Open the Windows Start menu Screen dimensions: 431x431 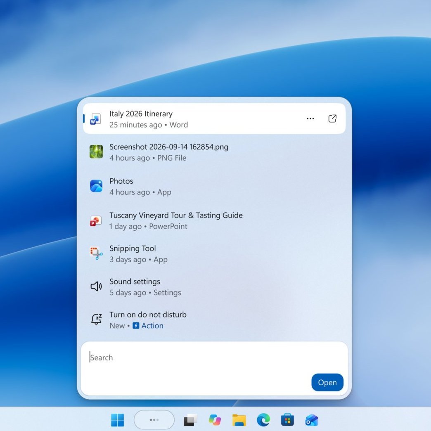pos(117,420)
